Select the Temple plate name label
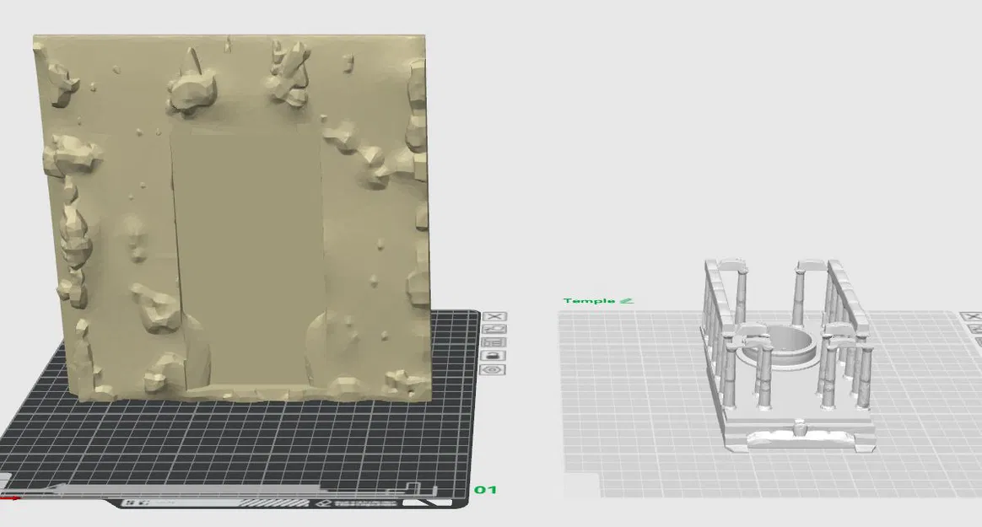The height and width of the screenshot is (527, 982). pos(589,301)
